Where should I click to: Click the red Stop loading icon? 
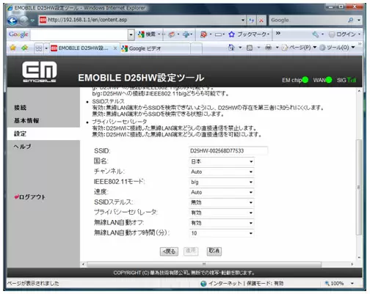click(x=261, y=21)
